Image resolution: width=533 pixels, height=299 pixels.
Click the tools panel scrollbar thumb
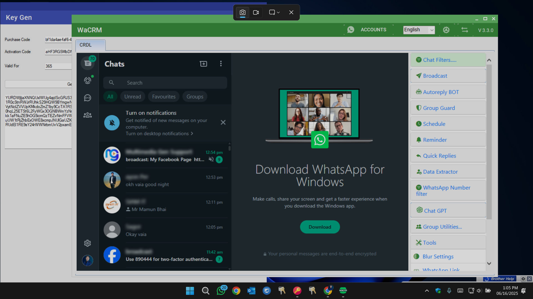tap(489, 142)
